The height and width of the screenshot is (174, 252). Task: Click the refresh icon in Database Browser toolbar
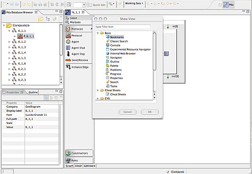pos(55,19)
